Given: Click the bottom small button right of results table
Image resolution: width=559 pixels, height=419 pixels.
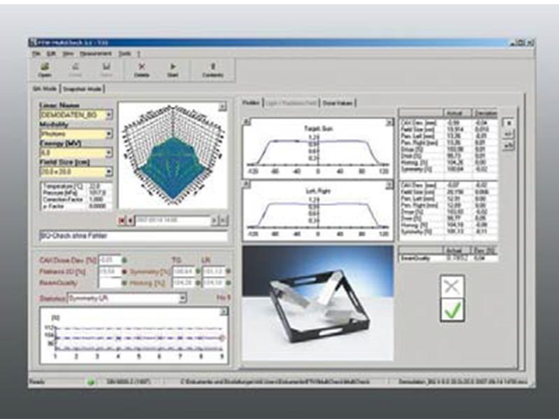Looking at the screenshot, I should tap(509, 145).
